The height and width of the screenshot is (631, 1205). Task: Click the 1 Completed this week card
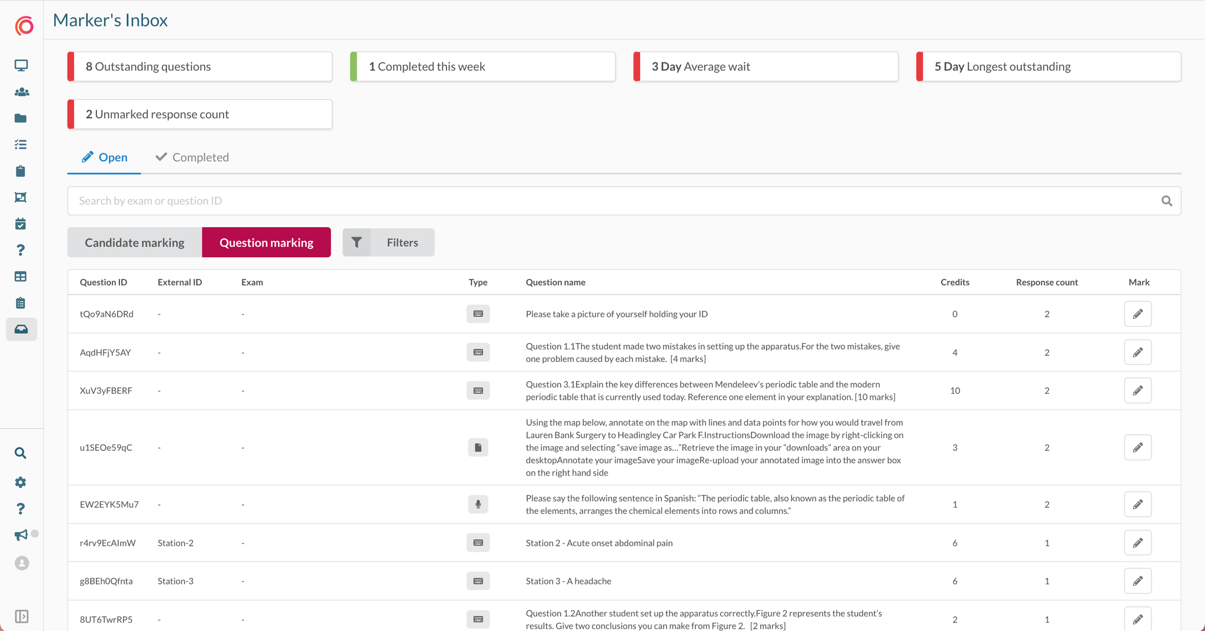click(x=482, y=67)
